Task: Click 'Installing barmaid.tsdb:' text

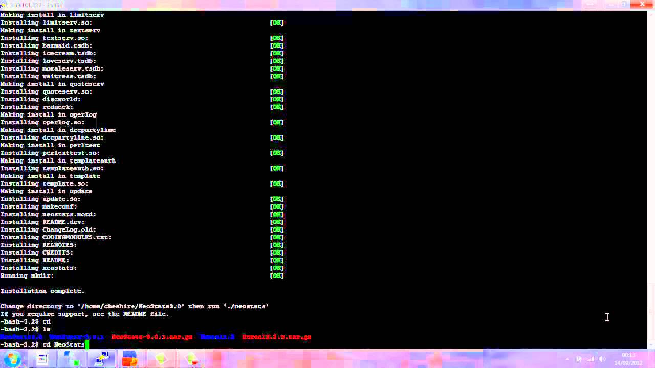Action: 46,45
